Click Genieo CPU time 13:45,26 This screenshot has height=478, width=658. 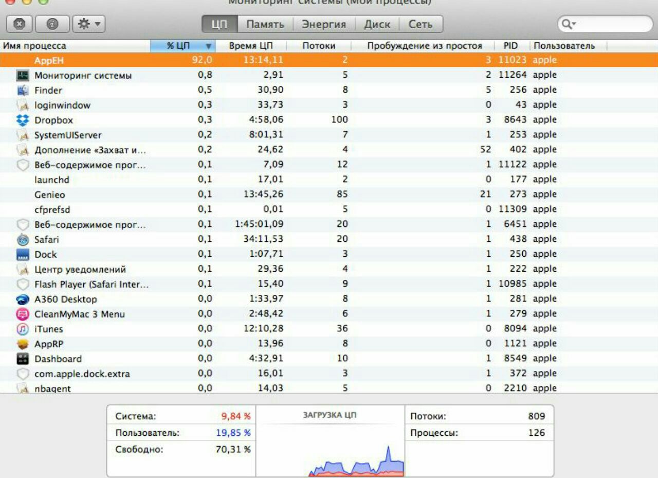263,194
